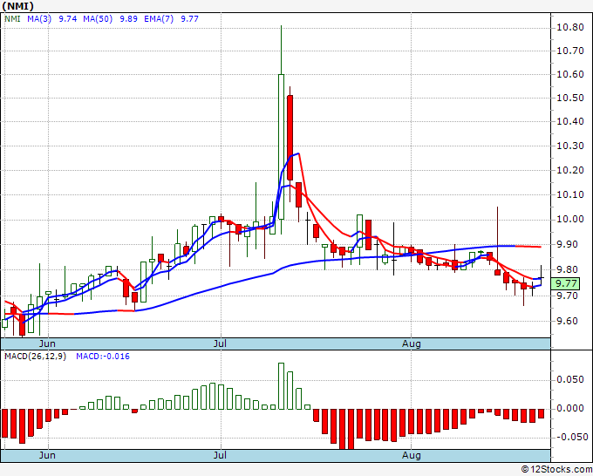Select the MA(50) indicator label

98,18
